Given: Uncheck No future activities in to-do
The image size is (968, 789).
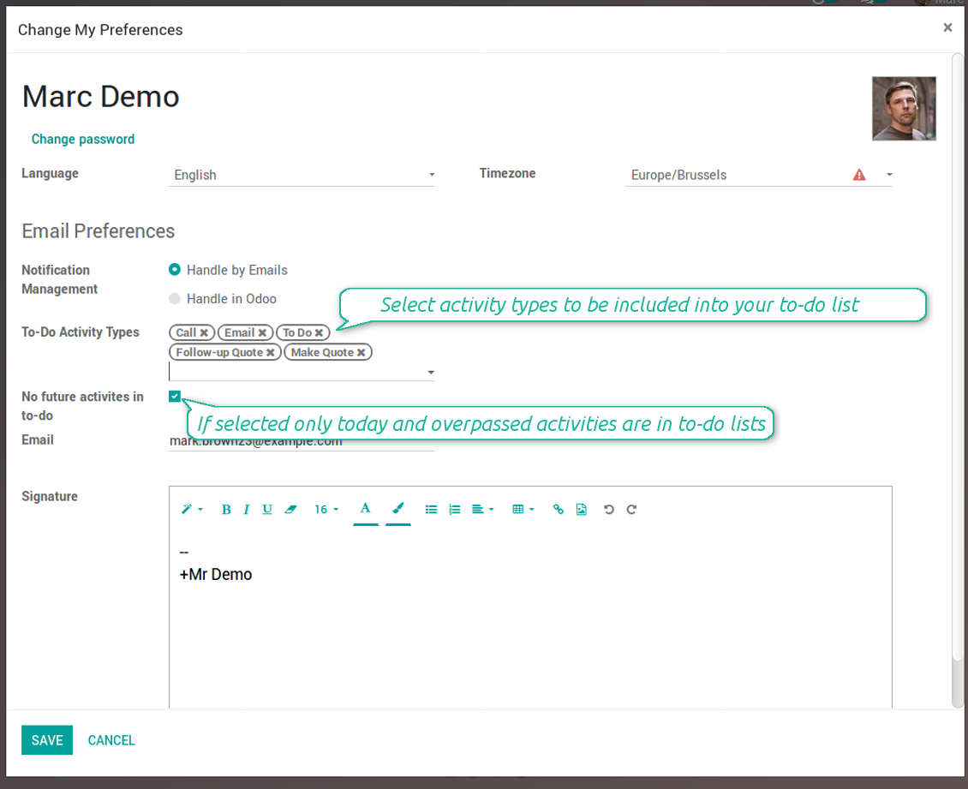Looking at the screenshot, I should (175, 396).
